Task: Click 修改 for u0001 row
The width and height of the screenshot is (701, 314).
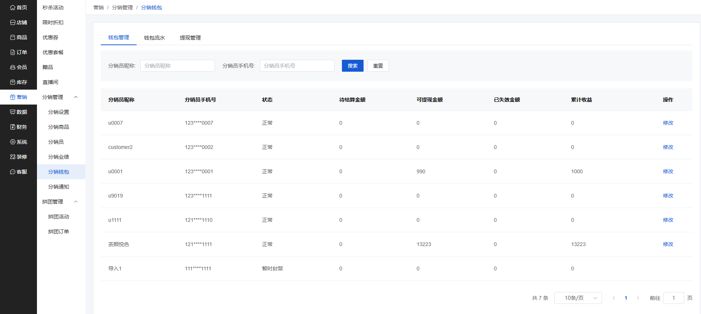Action: 668,171
